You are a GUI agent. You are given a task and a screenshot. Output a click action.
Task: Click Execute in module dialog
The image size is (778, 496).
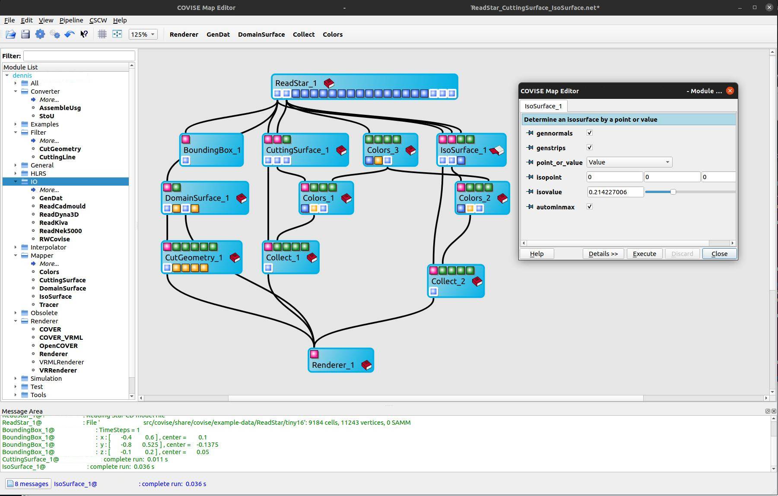[x=645, y=254]
